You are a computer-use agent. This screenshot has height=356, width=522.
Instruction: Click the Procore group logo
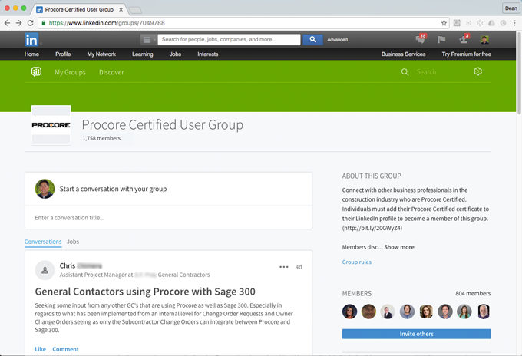coord(51,125)
